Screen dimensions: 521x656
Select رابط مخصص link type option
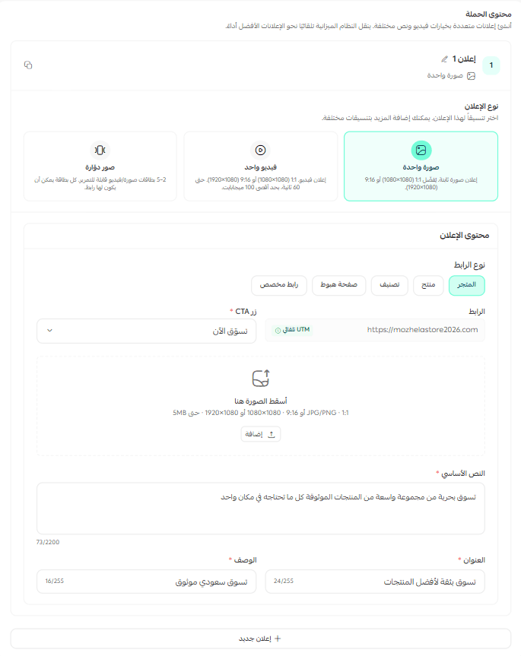(x=279, y=285)
